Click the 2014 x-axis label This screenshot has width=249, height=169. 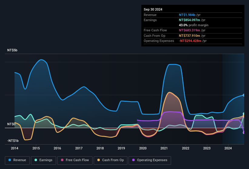(x=15, y=148)
